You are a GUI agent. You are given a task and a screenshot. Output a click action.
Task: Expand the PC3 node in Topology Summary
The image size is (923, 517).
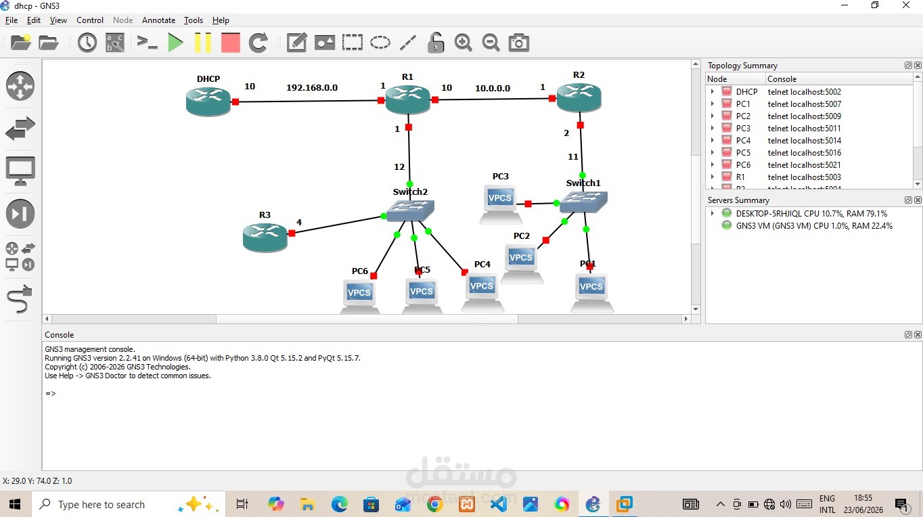[x=713, y=128]
